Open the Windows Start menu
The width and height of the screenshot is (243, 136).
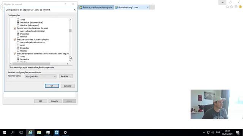coord(4,133)
